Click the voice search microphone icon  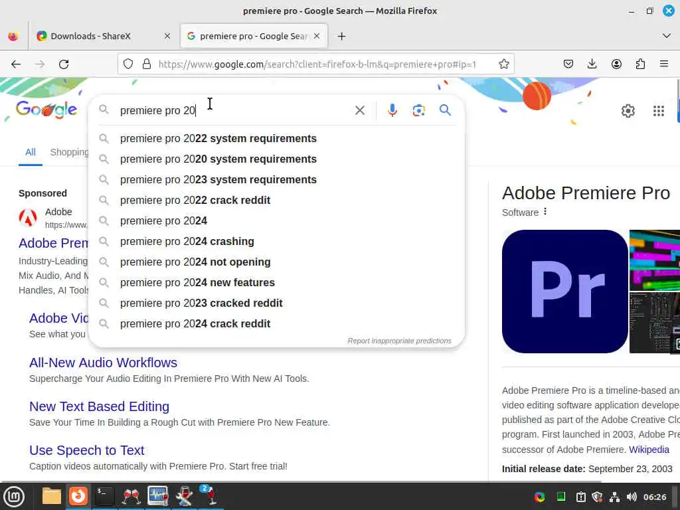[x=392, y=110]
